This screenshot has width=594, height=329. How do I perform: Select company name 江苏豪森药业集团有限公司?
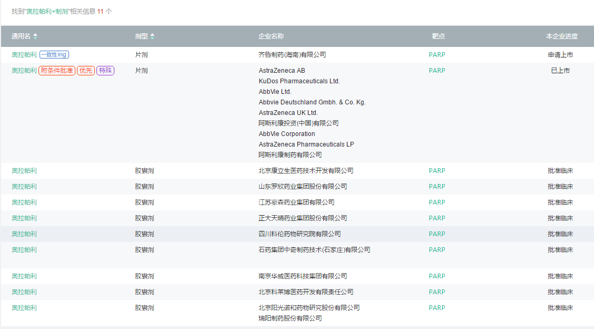coord(296,202)
